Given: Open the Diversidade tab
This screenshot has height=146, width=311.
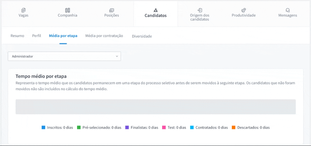Looking at the screenshot, I should point(142,36).
